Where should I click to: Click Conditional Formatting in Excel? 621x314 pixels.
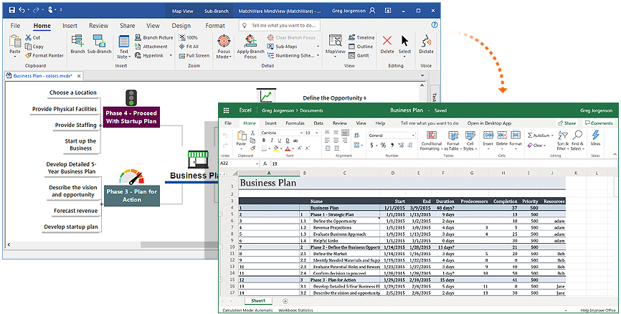click(x=431, y=141)
